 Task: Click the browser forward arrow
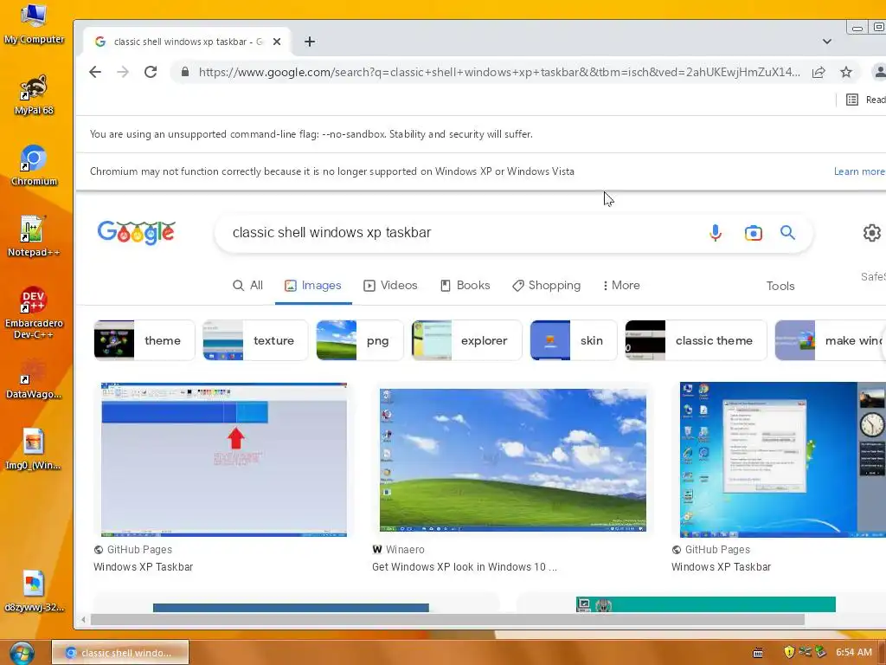(123, 72)
